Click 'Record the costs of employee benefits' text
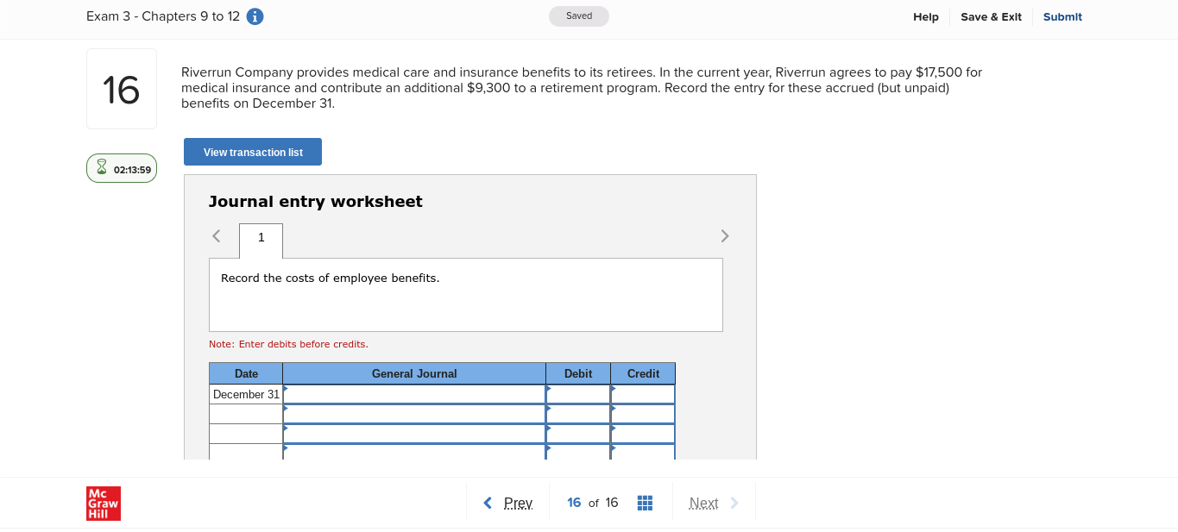This screenshot has width=1178, height=532. click(x=331, y=278)
